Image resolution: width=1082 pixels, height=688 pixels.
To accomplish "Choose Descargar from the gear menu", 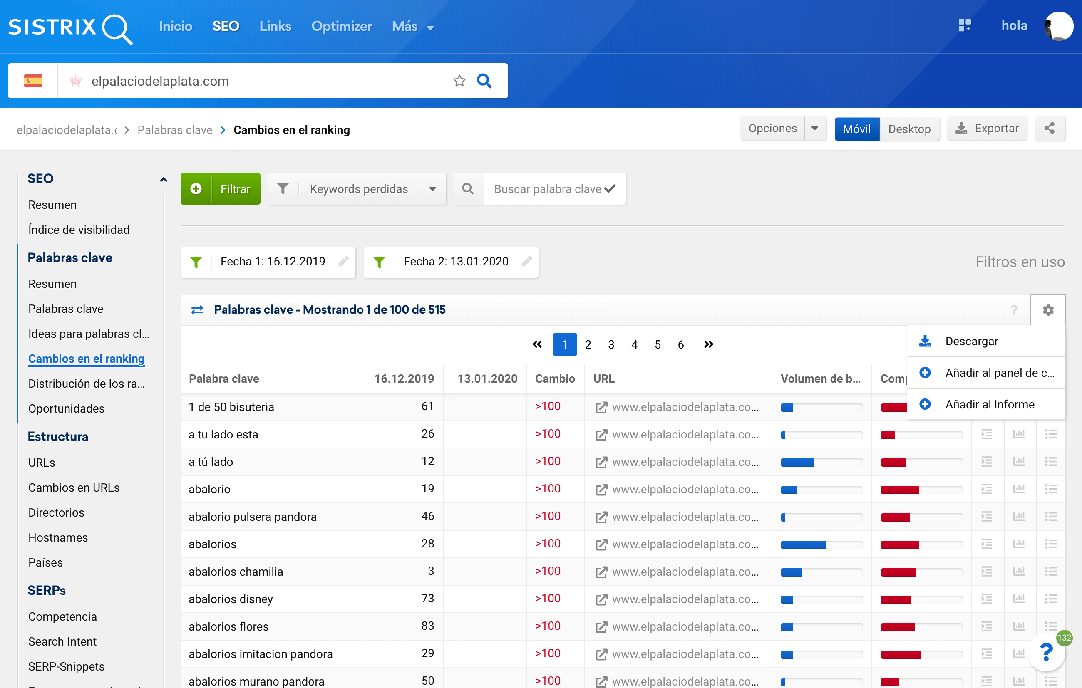I will point(971,342).
